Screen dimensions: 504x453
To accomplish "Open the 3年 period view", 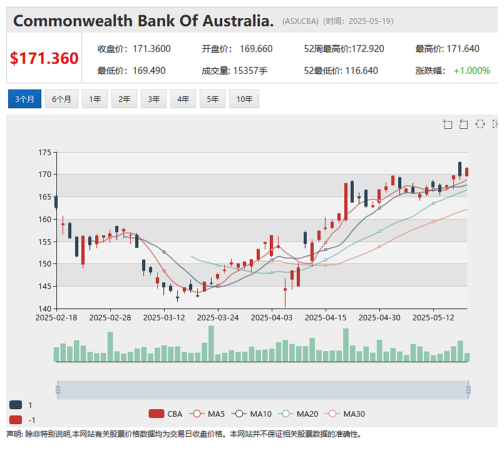I will tap(153, 99).
